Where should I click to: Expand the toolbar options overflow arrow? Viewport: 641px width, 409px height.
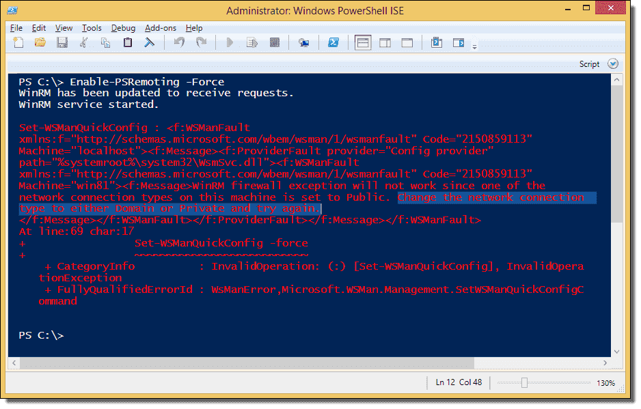click(x=475, y=47)
